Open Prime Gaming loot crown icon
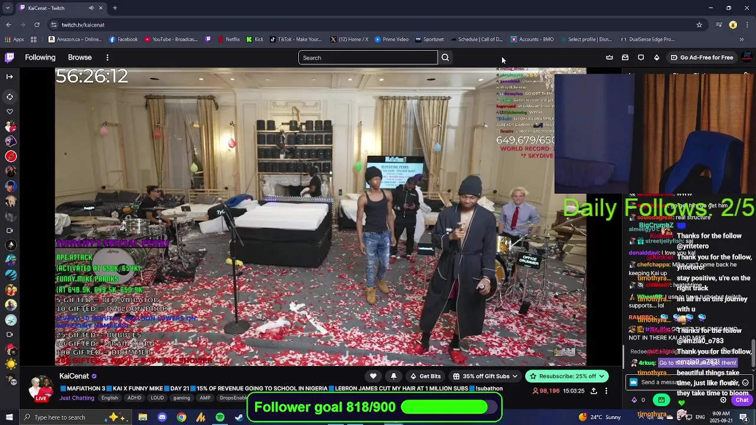The width and height of the screenshot is (756, 425). (x=610, y=57)
